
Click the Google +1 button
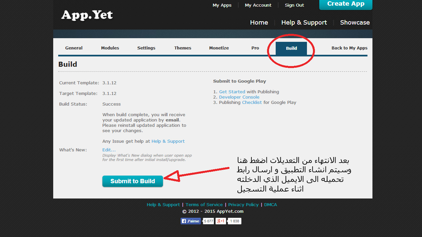(221, 221)
